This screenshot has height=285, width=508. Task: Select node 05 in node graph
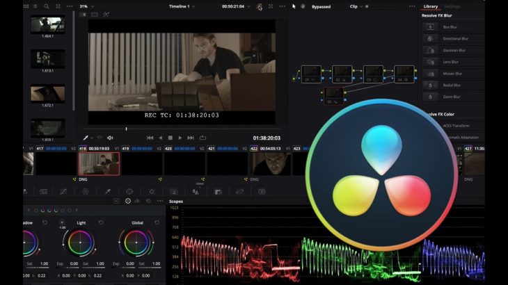pos(334,97)
